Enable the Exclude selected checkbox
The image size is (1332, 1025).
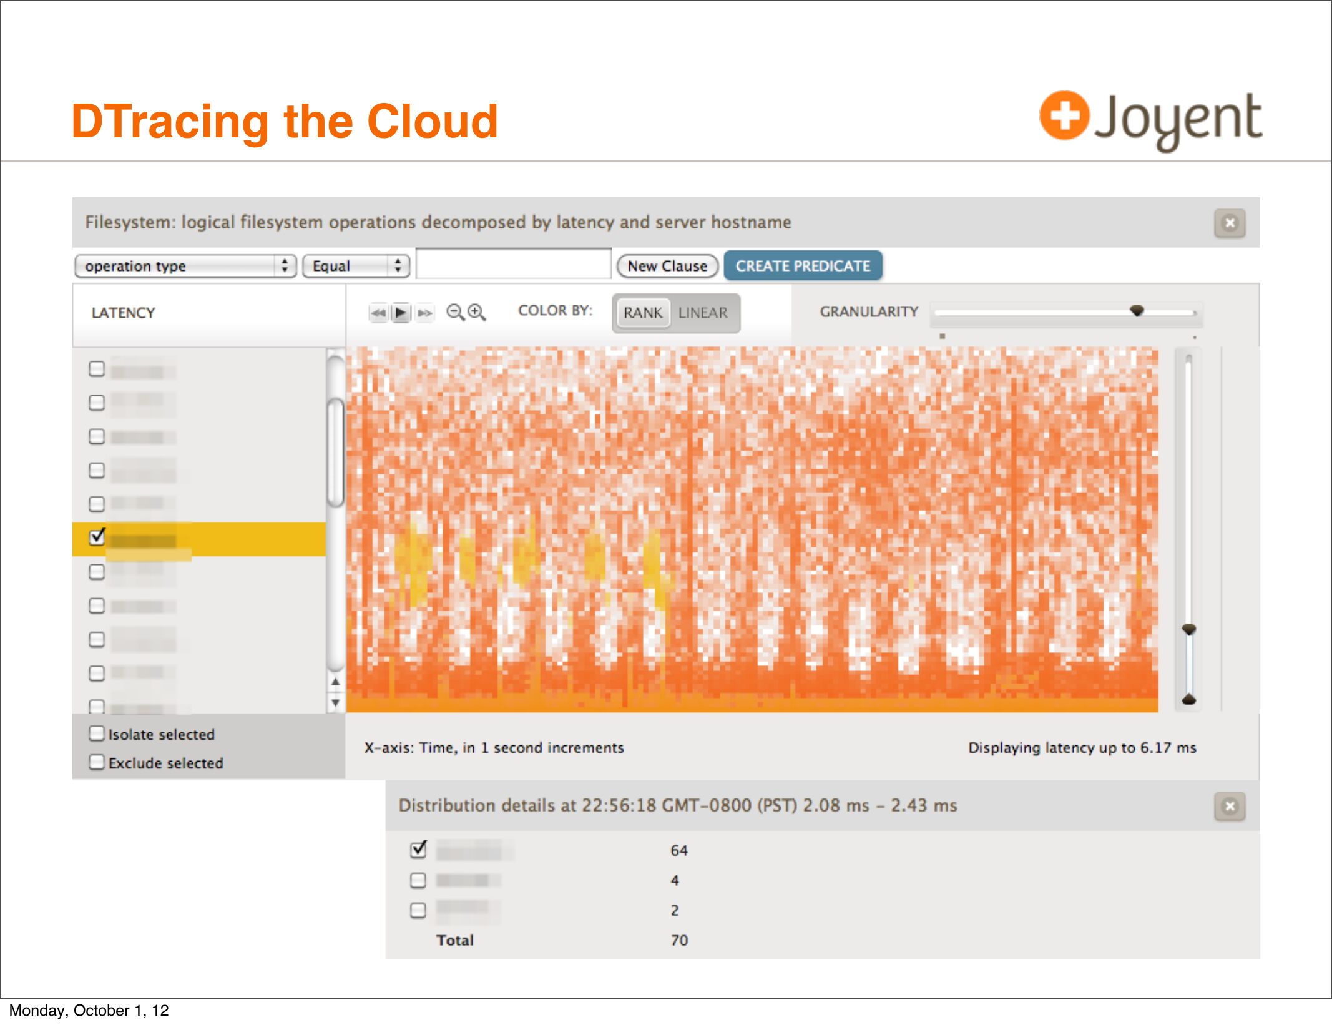(x=97, y=762)
